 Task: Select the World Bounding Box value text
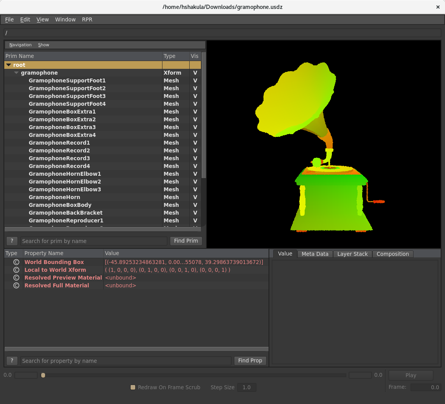point(184,262)
